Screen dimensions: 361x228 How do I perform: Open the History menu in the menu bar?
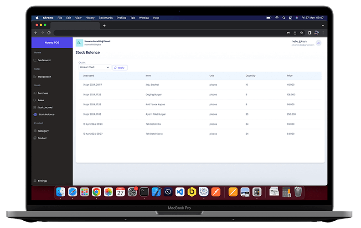[x=90, y=18]
